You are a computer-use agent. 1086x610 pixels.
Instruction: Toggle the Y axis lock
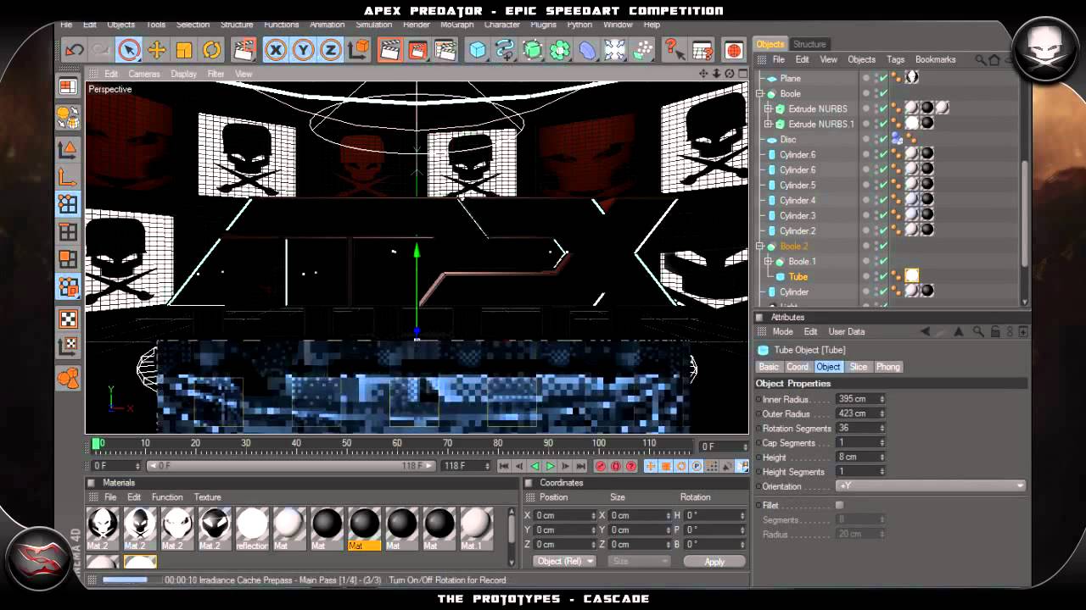click(x=303, y=50)
